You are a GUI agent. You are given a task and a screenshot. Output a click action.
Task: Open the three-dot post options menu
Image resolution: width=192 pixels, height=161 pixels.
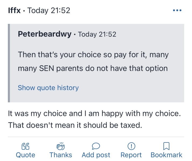(177, 11)
